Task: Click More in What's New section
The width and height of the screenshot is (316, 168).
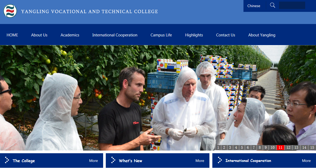Action: pos(200,161)
